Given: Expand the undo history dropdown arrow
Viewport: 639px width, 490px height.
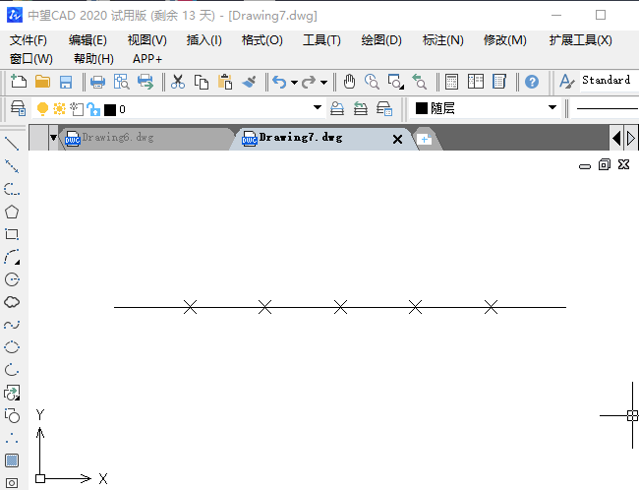Looking at the screenshot, I should click(294, 83).
